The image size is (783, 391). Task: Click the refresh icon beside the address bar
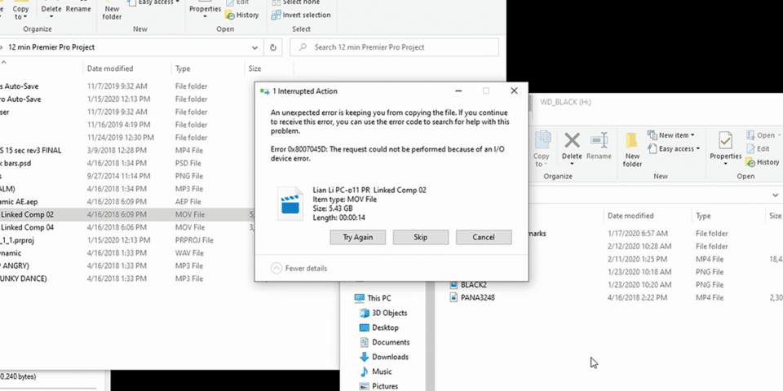pyautogui.click(x=274, y=47)
